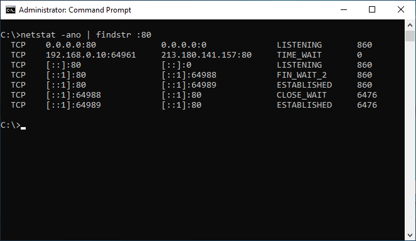The height and width of the screenshot is (241, 416).
Task: Click the vertical scrollbar thumb
Action: [x=410, y=36]
